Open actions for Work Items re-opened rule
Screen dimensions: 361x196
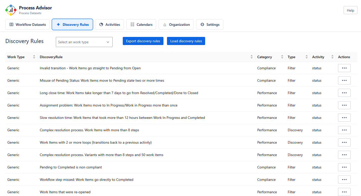(344, 192)
